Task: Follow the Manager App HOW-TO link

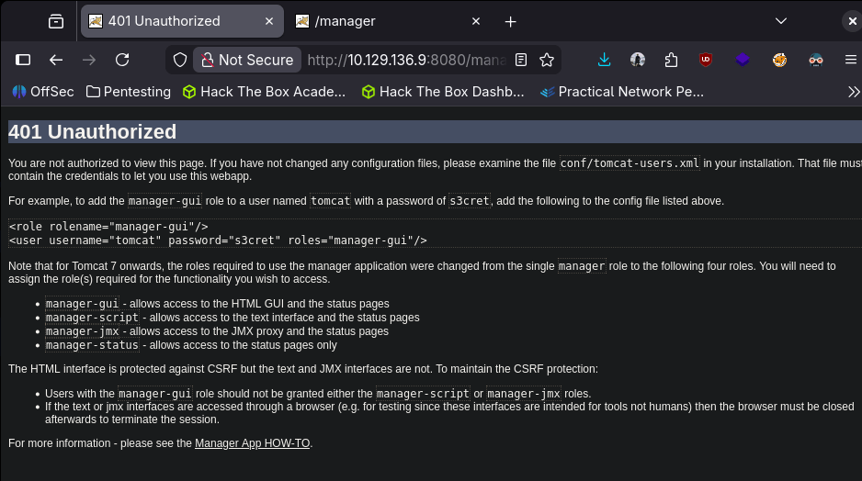Action: [x=253, y=443]
